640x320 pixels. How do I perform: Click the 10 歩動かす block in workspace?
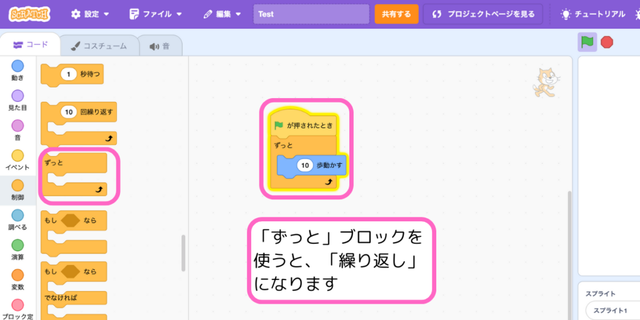click(311, 166)
